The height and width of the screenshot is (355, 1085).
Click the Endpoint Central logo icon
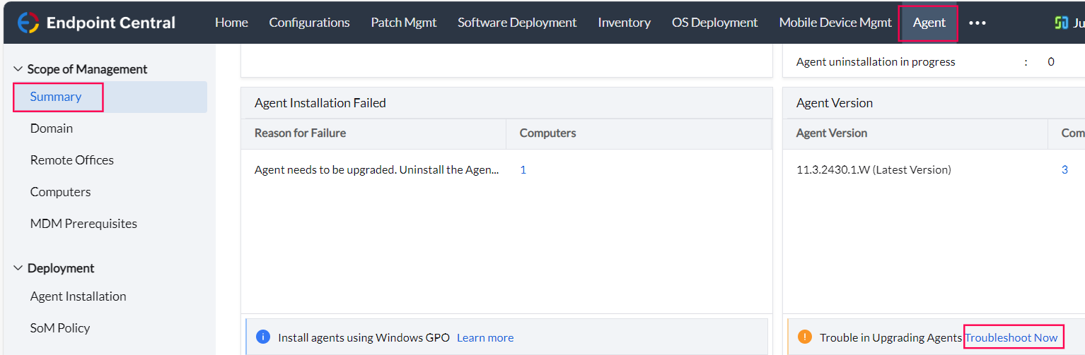coord(28,23)
